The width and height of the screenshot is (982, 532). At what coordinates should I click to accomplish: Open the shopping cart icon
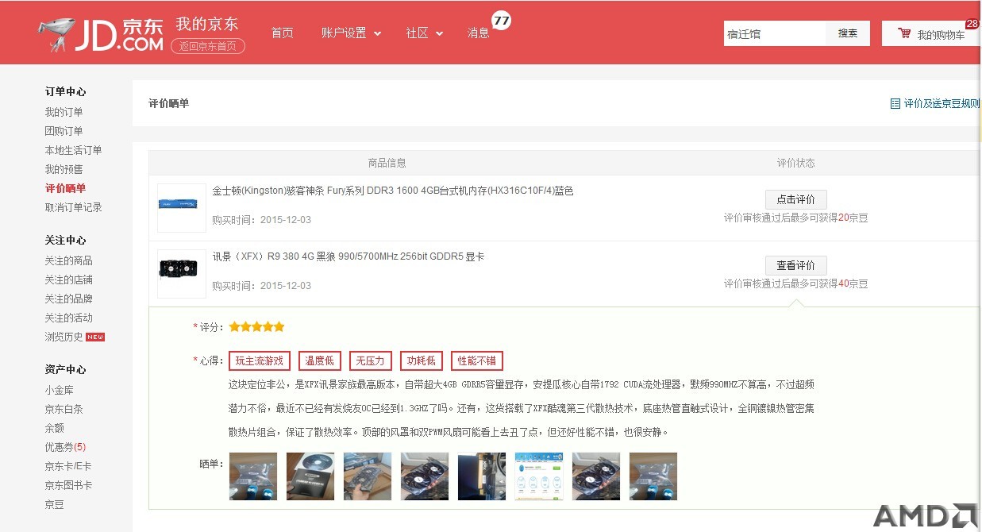click(904, 33)
